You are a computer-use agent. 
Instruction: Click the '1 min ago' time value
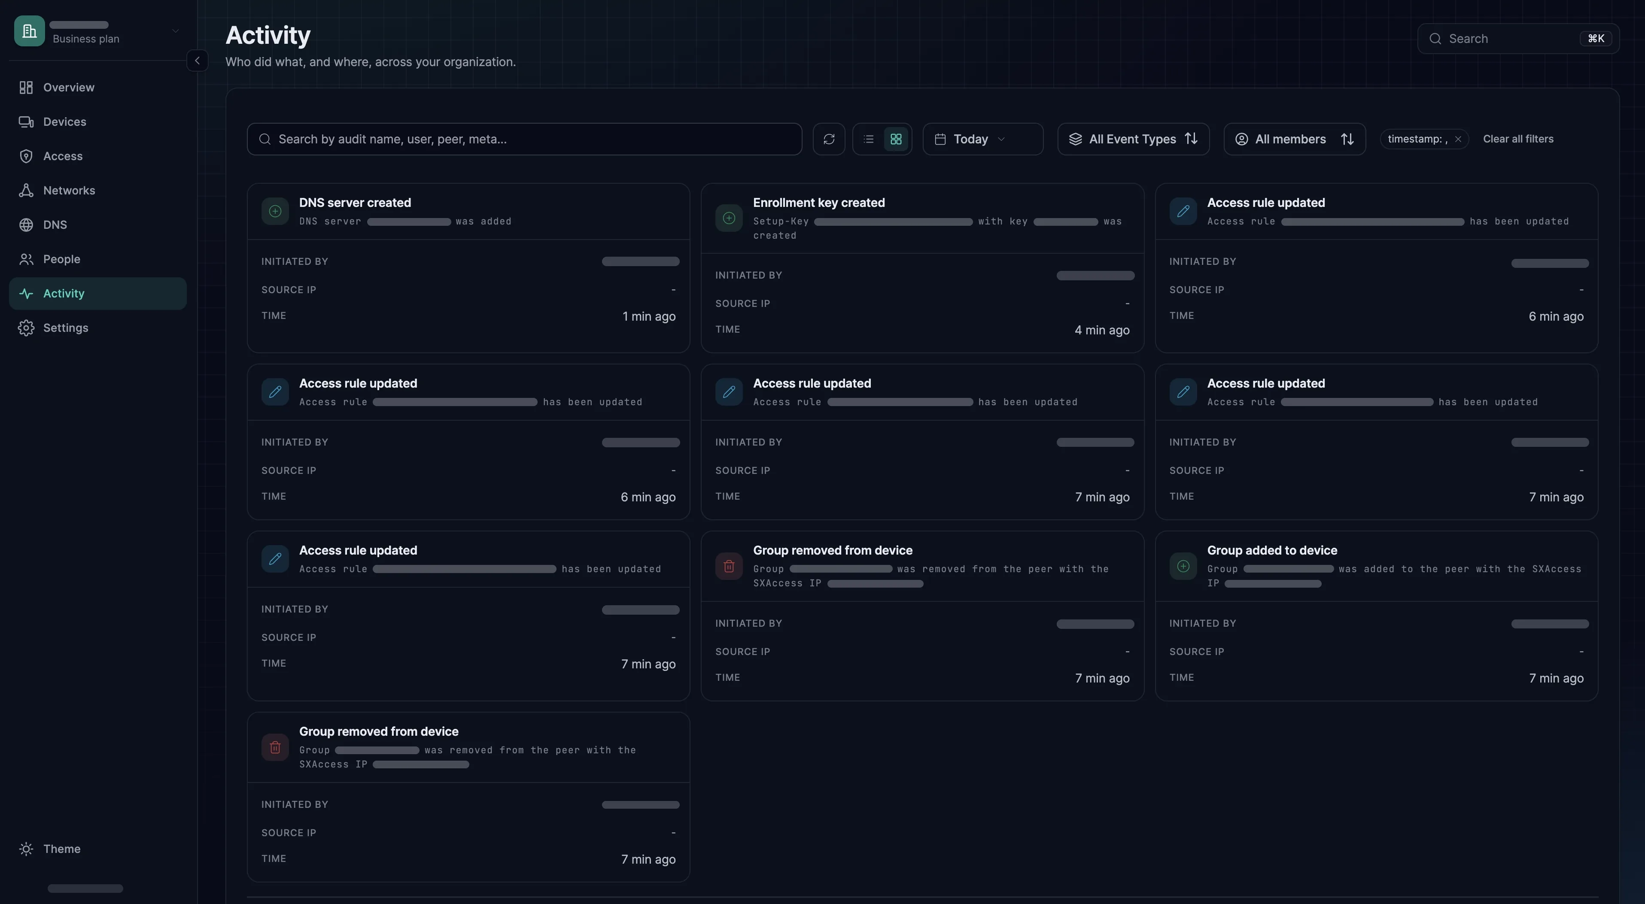(x=649, y=317)
